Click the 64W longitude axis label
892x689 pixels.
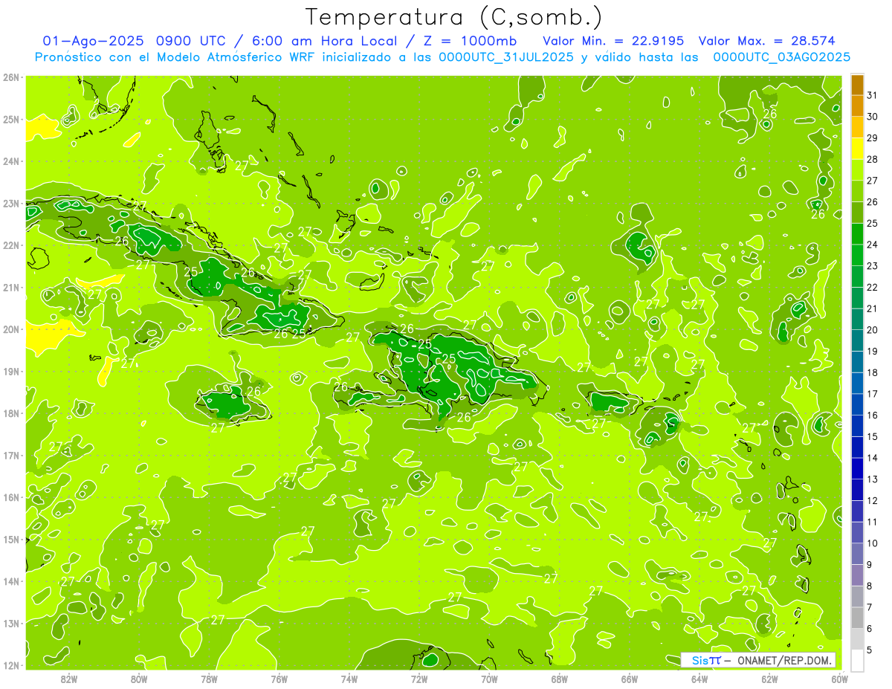[x=699, y=679]
